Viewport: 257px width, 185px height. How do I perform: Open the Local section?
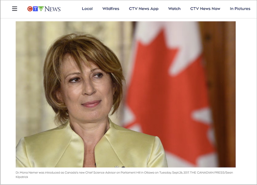[x=87, y=8]
